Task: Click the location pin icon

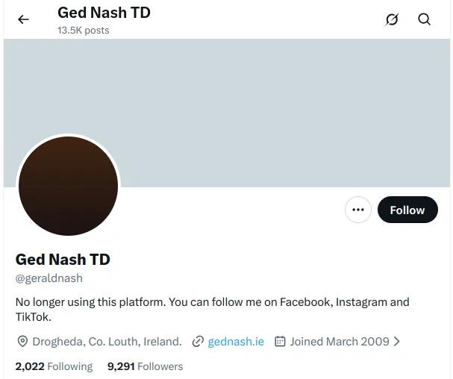Action: click(22, 342)
